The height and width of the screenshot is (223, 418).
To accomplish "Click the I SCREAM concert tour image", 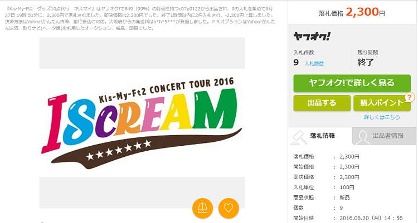I will click(x=142, y=123).
